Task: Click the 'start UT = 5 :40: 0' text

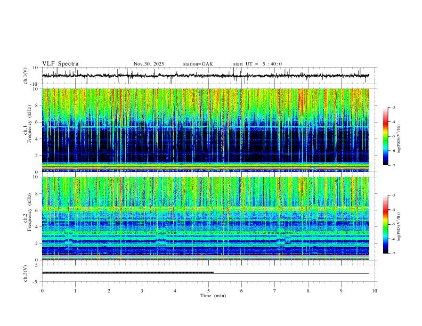Action: pos(257,64)
